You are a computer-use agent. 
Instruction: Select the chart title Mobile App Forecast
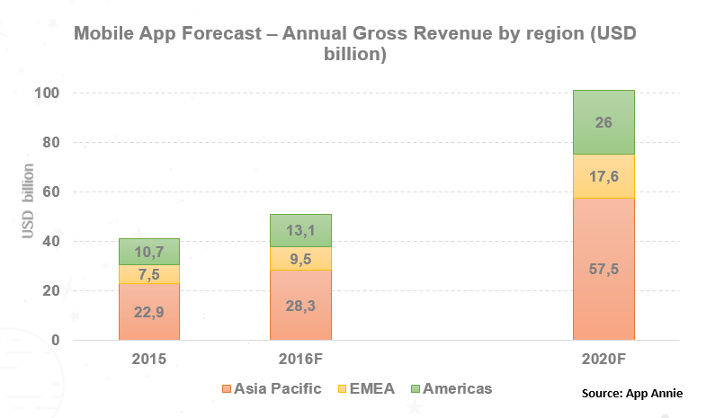[355, 44]
